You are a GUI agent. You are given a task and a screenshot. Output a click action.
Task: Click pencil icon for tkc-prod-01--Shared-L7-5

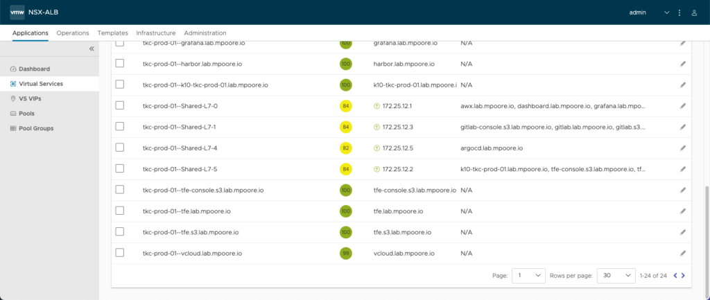point(683,169)
